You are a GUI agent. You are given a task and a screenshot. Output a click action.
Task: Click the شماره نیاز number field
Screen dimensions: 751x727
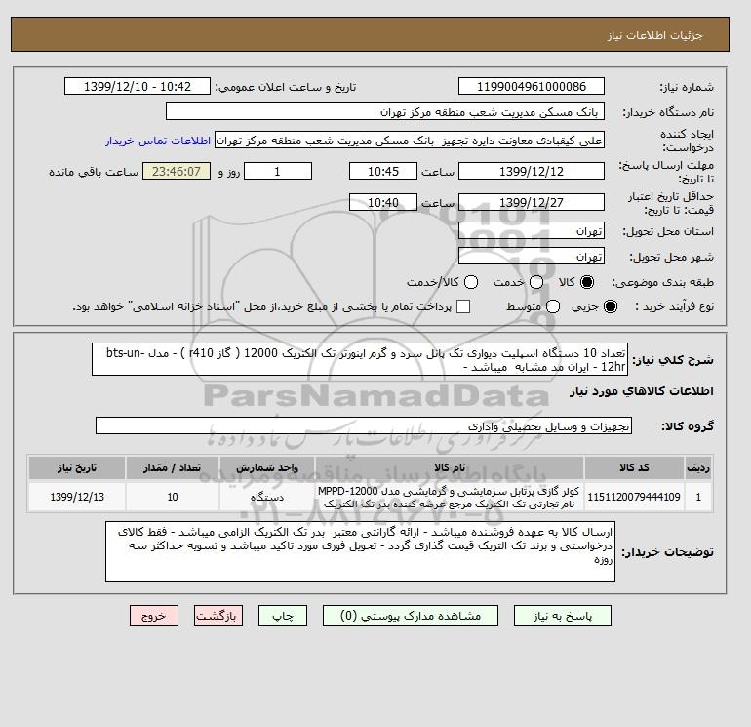pos(532,86)
